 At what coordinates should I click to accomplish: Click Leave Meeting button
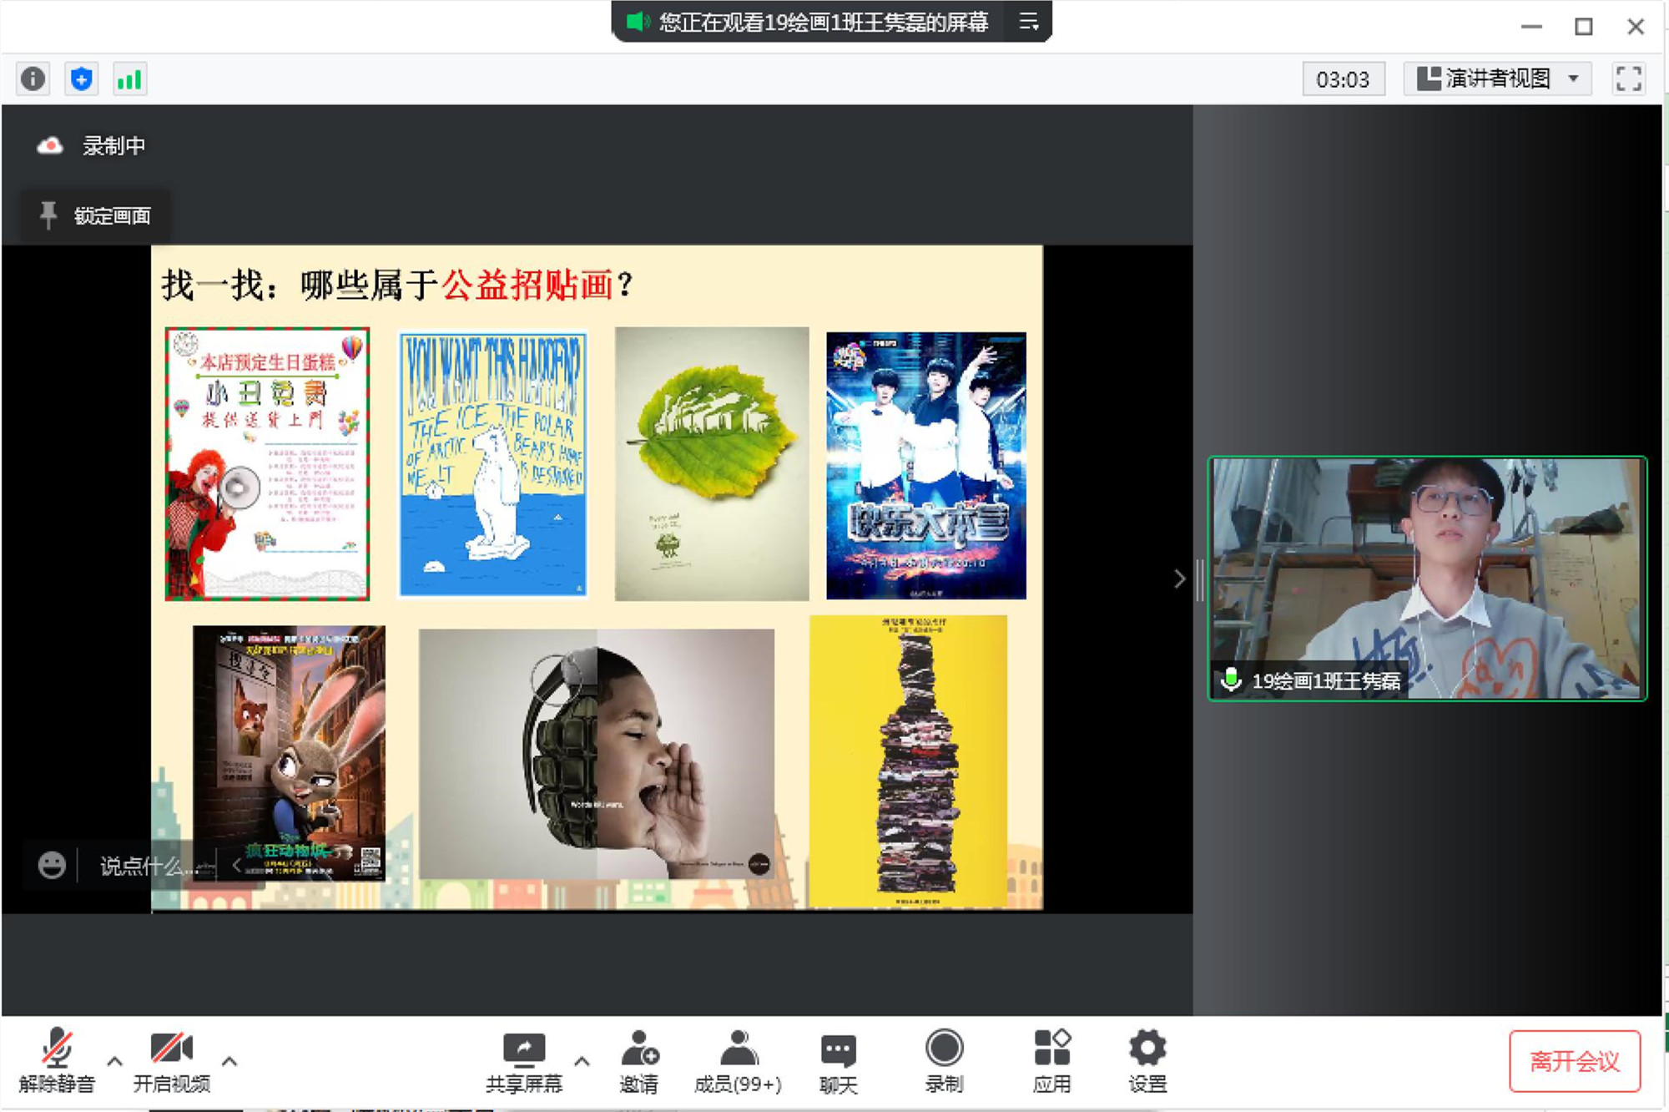pos(1574,1061)
